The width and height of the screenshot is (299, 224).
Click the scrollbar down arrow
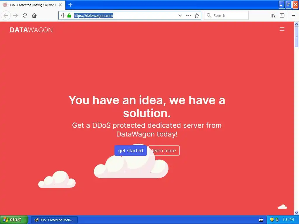pos(297,213)
